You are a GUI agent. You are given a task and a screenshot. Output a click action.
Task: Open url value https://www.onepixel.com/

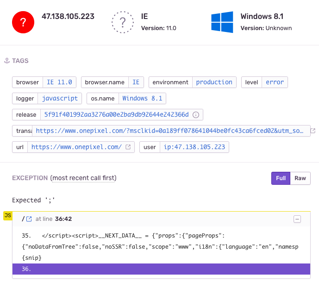(x=76, y=147)
